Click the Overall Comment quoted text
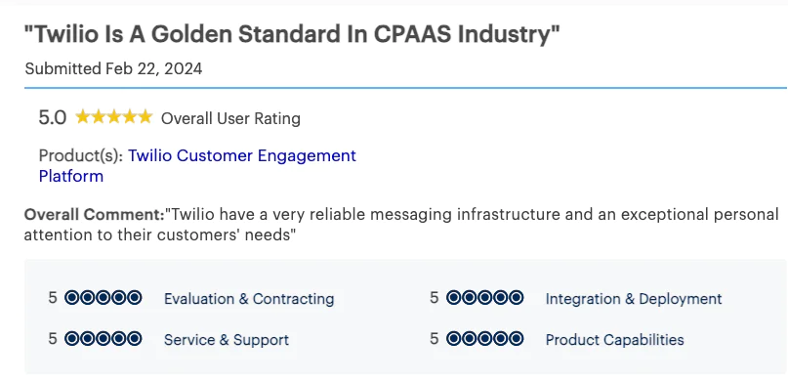788x383 pixels. (401, 224)
